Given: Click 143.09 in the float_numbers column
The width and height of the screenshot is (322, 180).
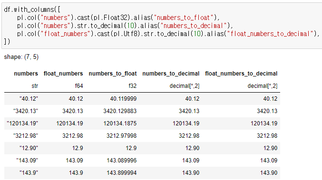Looking at the screenshot, I should [x=74, y=161].
